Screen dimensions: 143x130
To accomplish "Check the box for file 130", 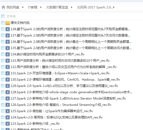I will 3,80.
